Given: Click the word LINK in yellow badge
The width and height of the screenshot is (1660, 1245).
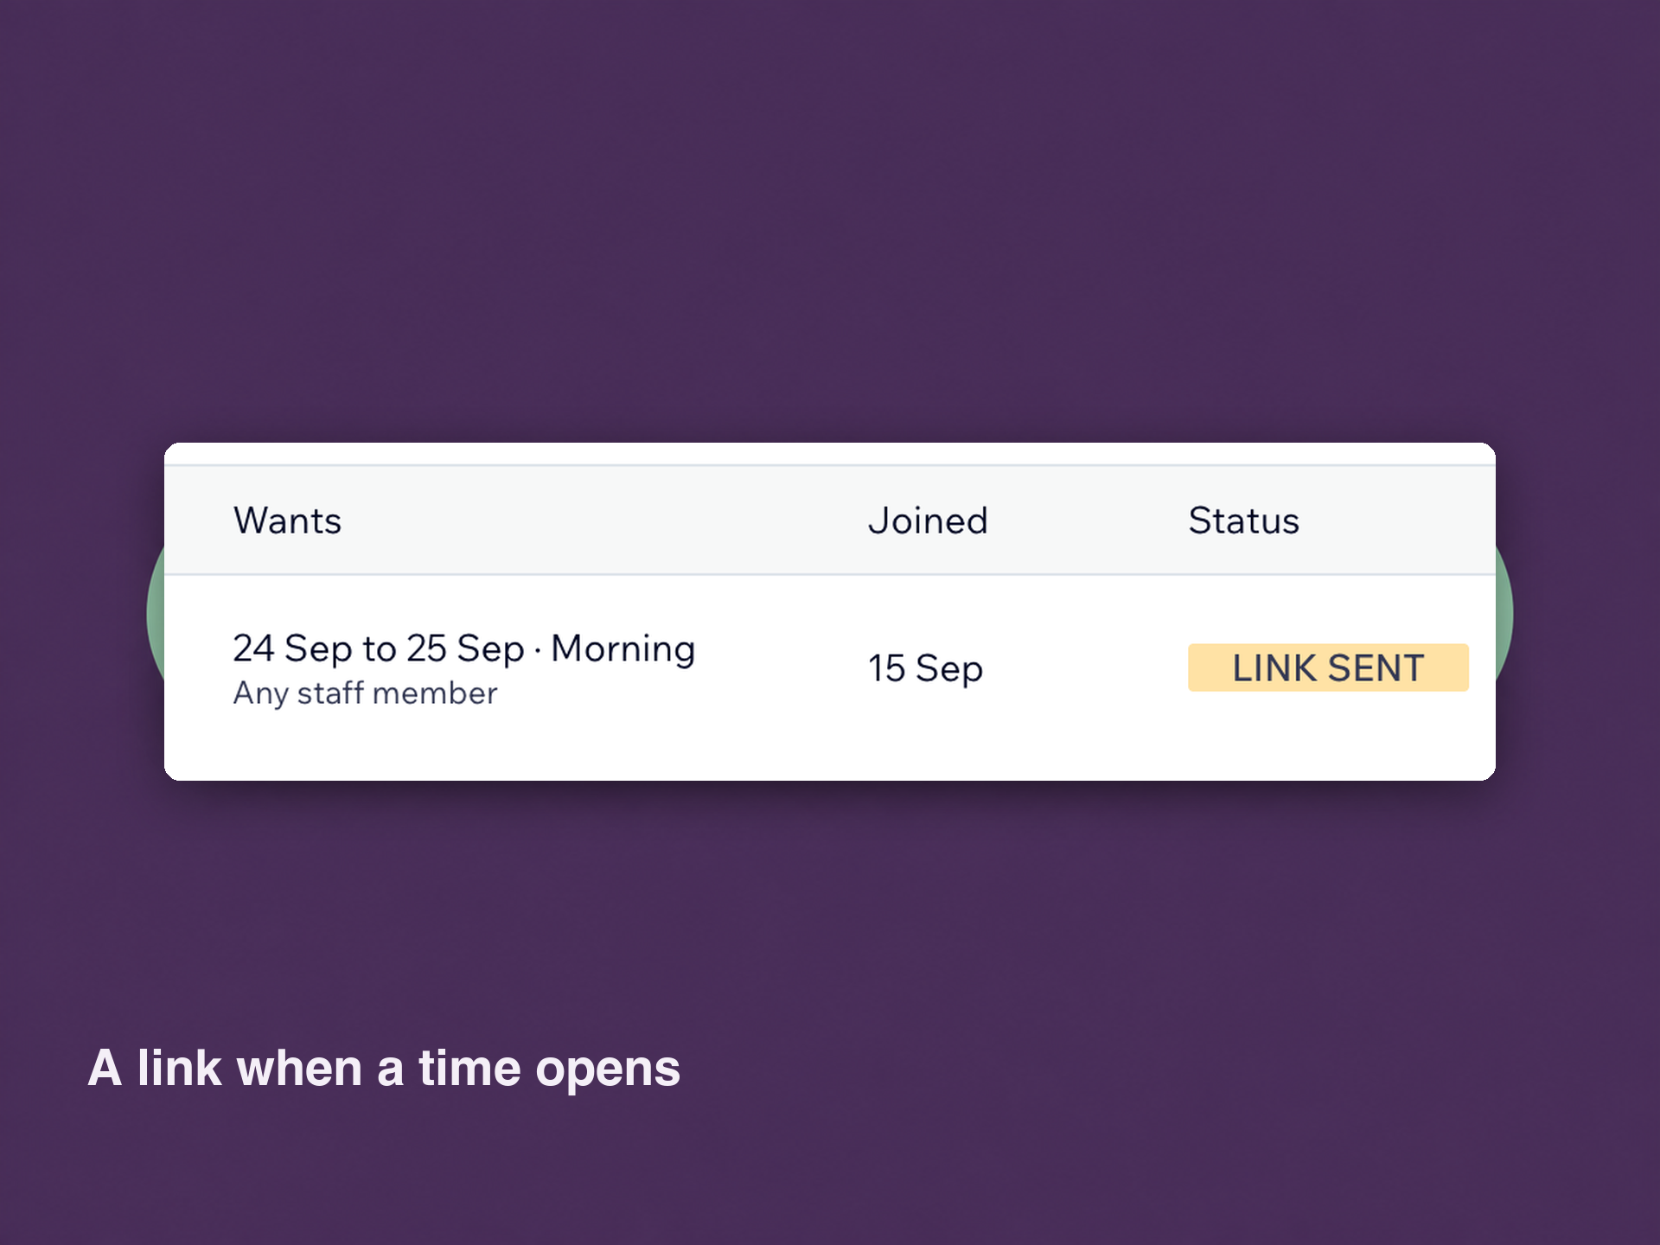Looking at the screenshot, I should (x=1274, y=668).
